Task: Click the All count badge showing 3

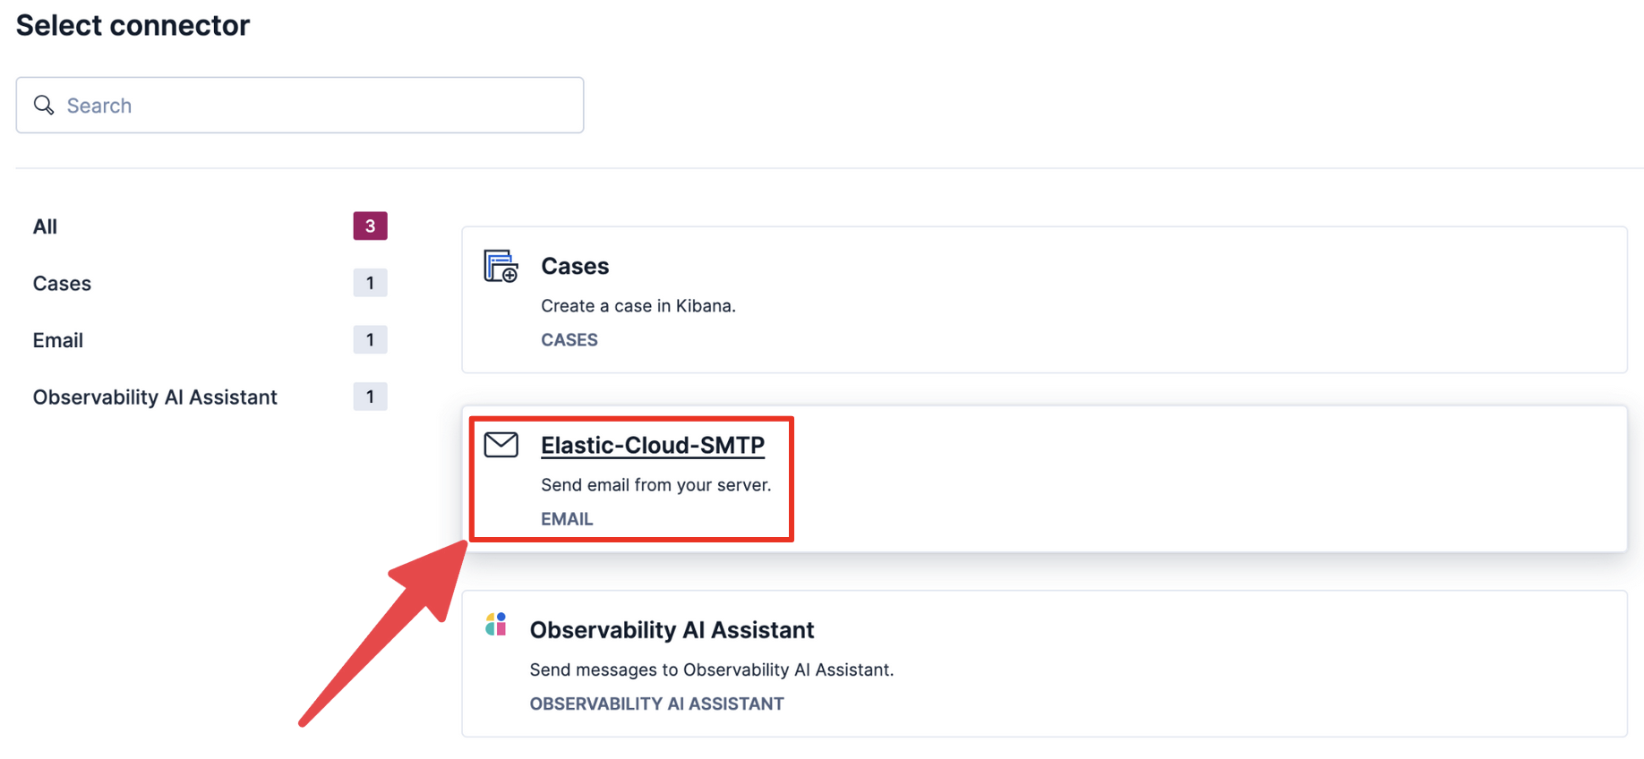Action: 370,226
